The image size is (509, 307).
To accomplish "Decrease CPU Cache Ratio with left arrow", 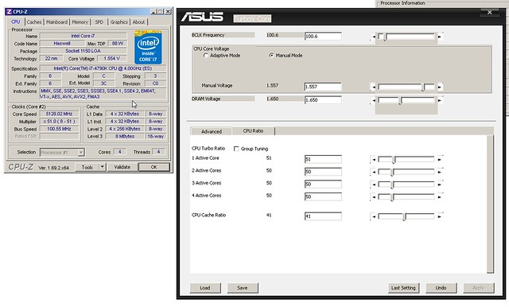I will coord(374,216).
